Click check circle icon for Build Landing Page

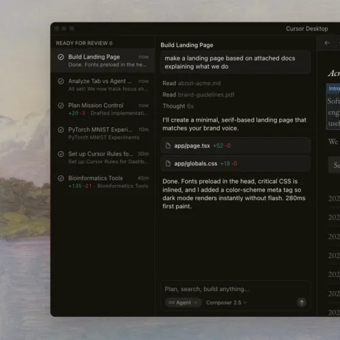61,57
